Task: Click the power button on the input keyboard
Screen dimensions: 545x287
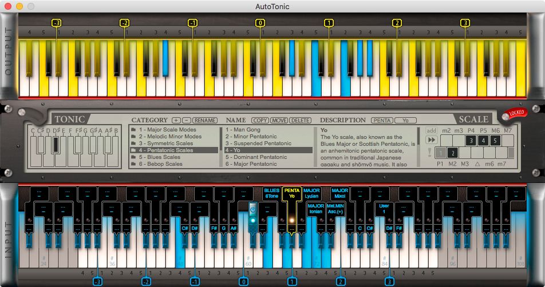Action: pyautogui.click(x=252, y=209)
